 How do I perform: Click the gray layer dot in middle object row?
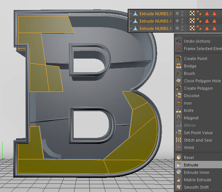177,21
